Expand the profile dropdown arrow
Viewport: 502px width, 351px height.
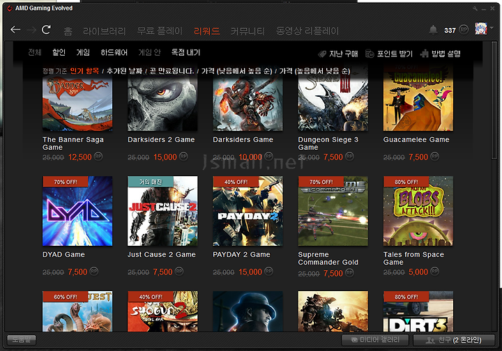tap(492, 28)
